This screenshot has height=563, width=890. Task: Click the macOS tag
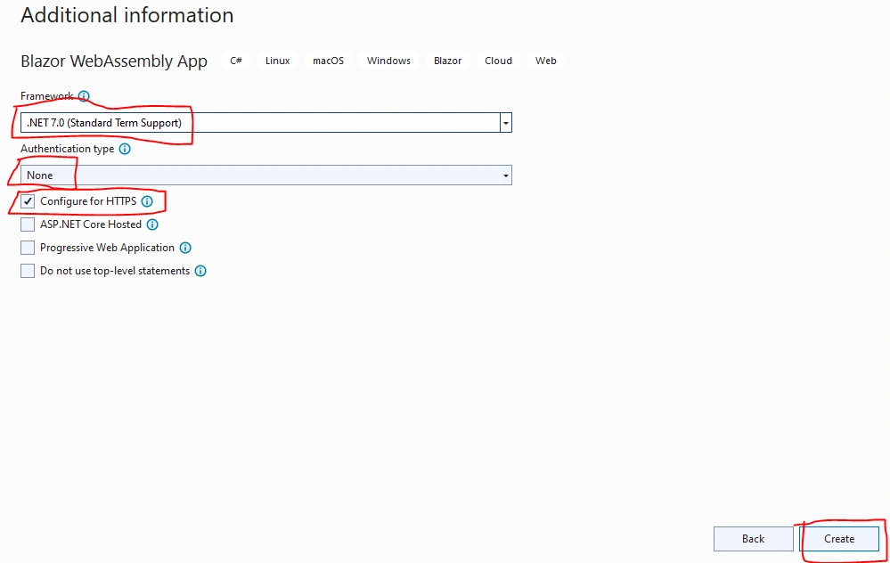pyautogui.click(x=328, y=61)
